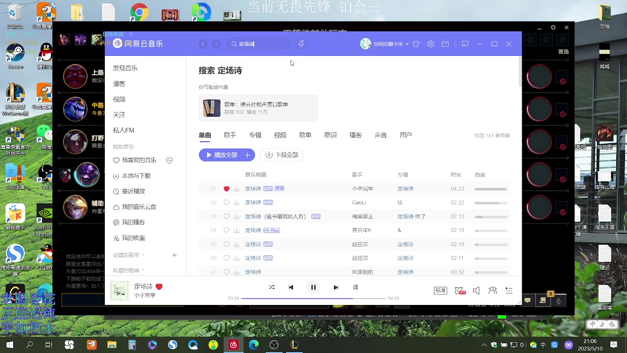Open 播客 in the sidebar
Screen dimensions: 627x353
[x=119, y=84]
